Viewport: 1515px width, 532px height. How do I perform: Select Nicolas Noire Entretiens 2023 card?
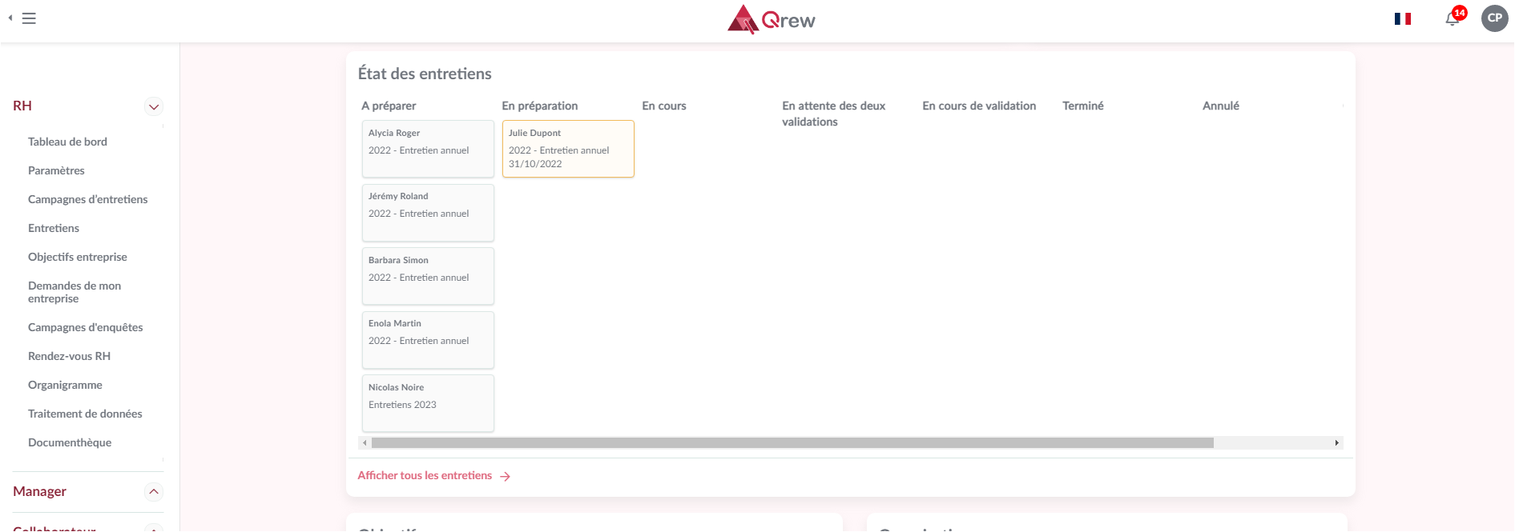[x=428, y=403]
